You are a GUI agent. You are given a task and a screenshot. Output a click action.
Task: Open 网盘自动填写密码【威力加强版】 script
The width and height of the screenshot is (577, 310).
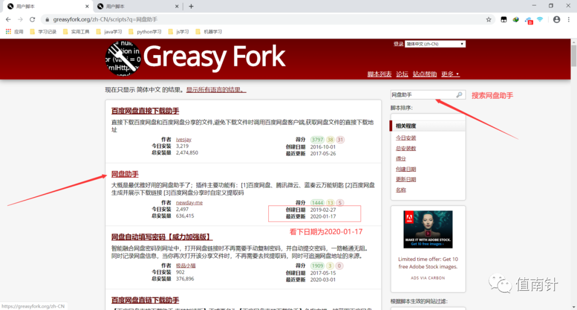162,237
